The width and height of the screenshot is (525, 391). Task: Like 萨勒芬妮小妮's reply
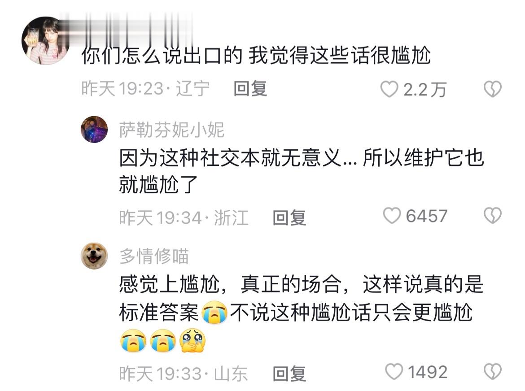coord(392,216)
